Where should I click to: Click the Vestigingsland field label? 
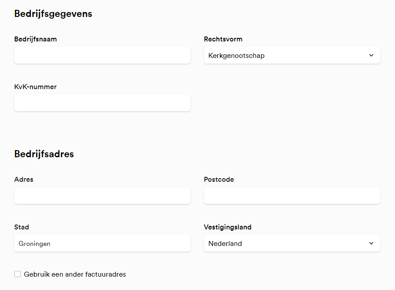click(228, 227)
